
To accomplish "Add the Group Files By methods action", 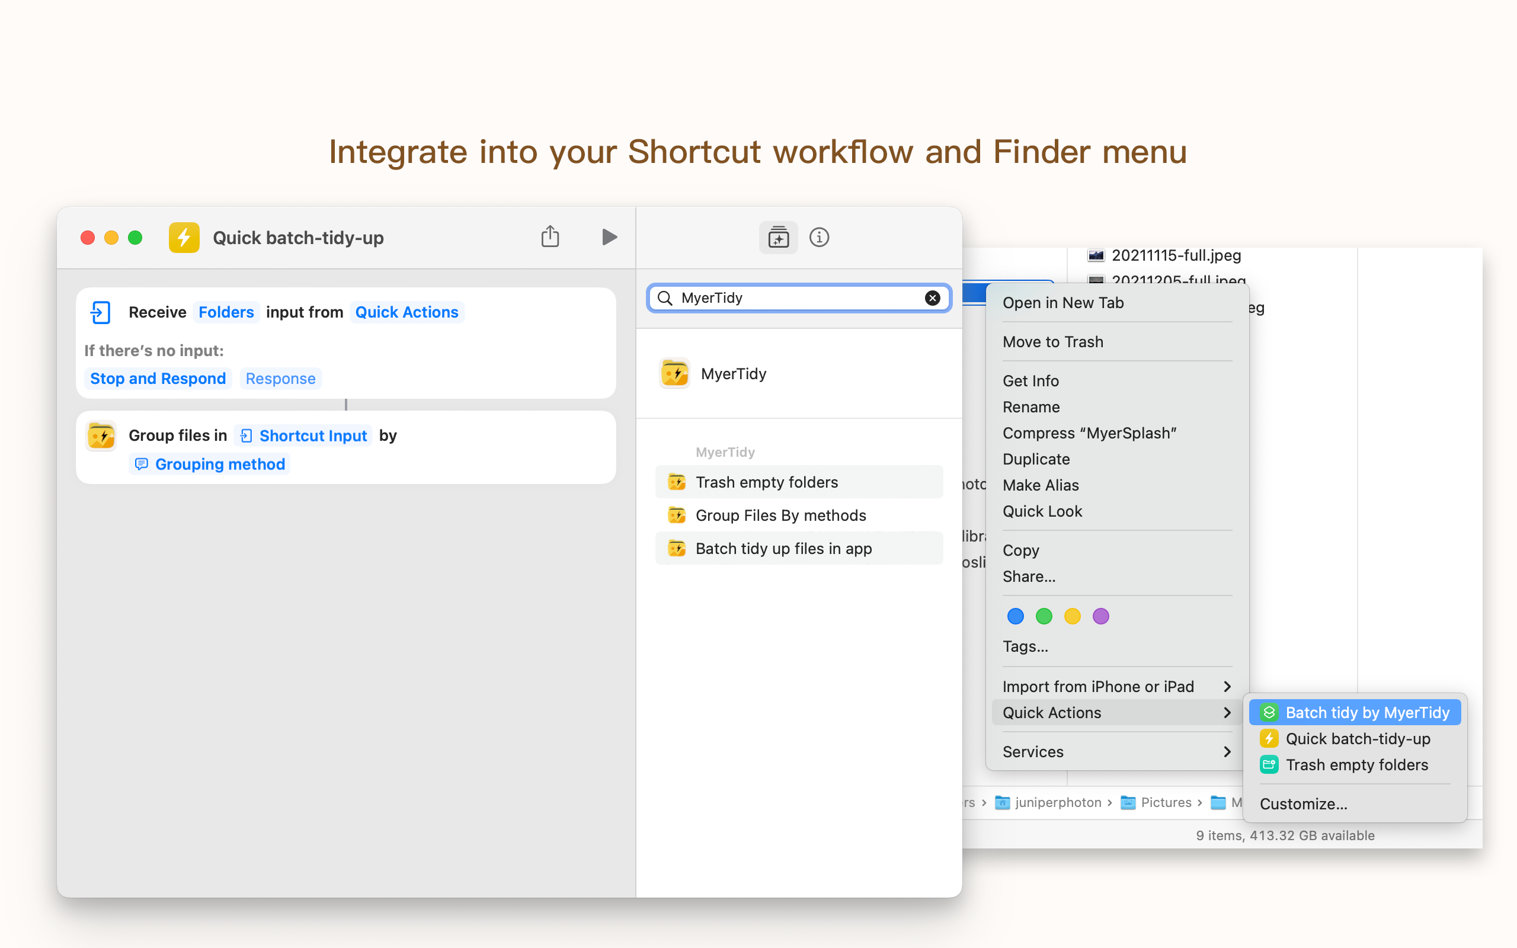I will click(780, 515).
